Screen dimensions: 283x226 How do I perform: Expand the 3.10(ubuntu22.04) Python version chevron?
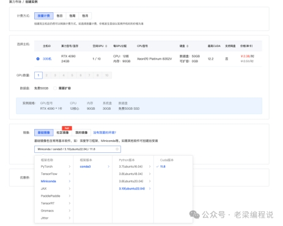[150, 188]
